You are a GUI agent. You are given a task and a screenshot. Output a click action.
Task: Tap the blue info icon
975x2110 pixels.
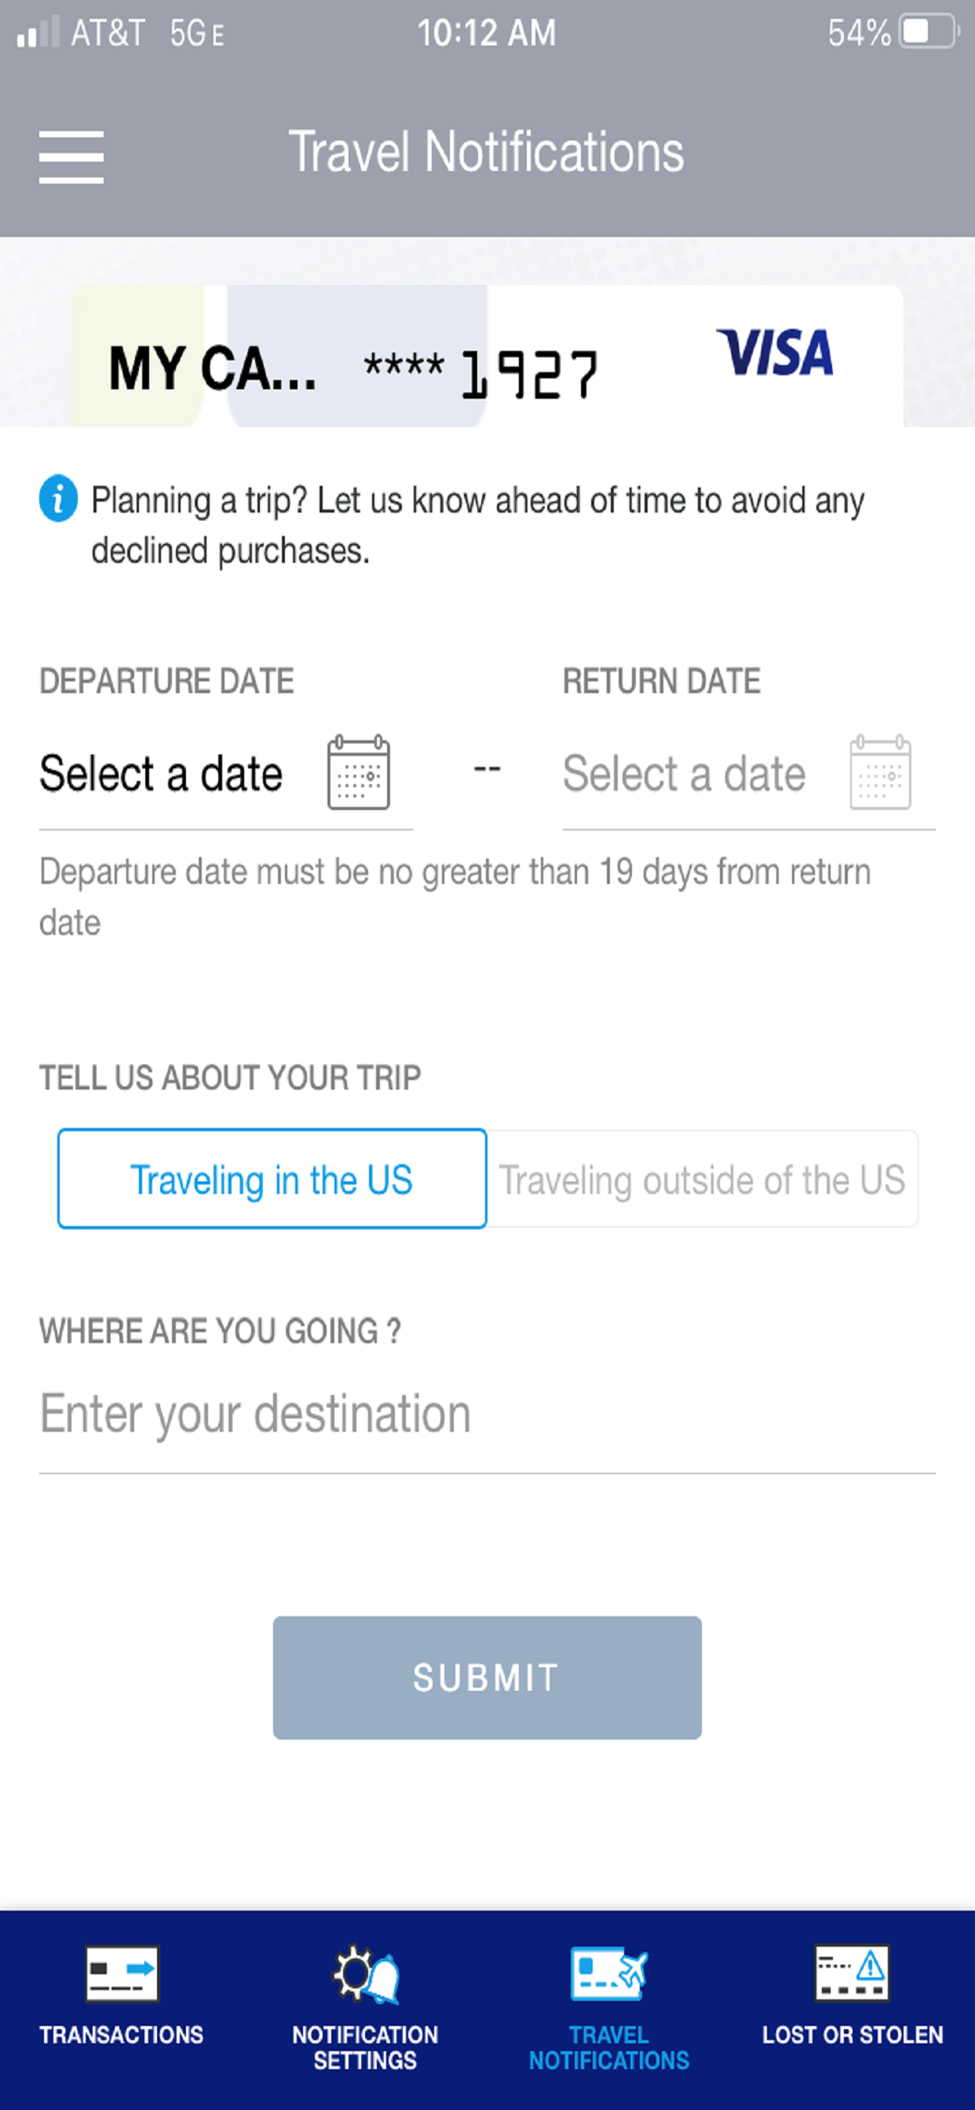[58, 498]
